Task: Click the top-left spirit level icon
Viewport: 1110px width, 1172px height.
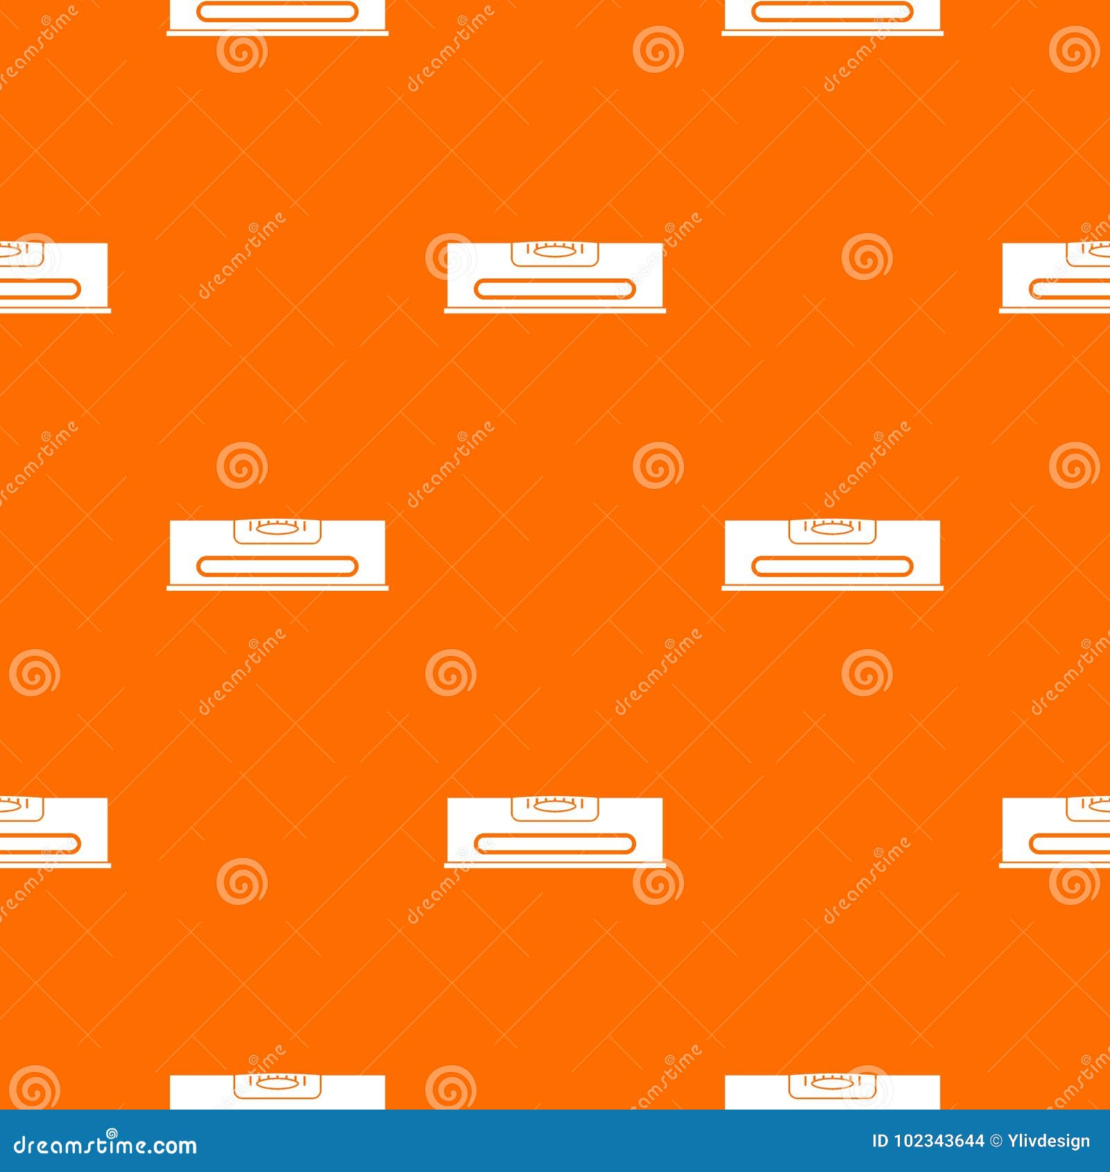Action: [277, 14]
